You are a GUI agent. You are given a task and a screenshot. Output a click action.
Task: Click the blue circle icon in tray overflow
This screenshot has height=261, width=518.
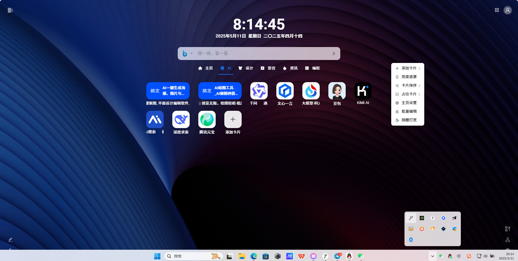(x=443, y=218)
